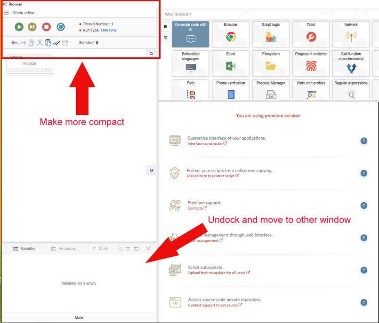Switch to the Stack tab
The image size is (379, 323).
pyautogui.click(x=100, y=249)
